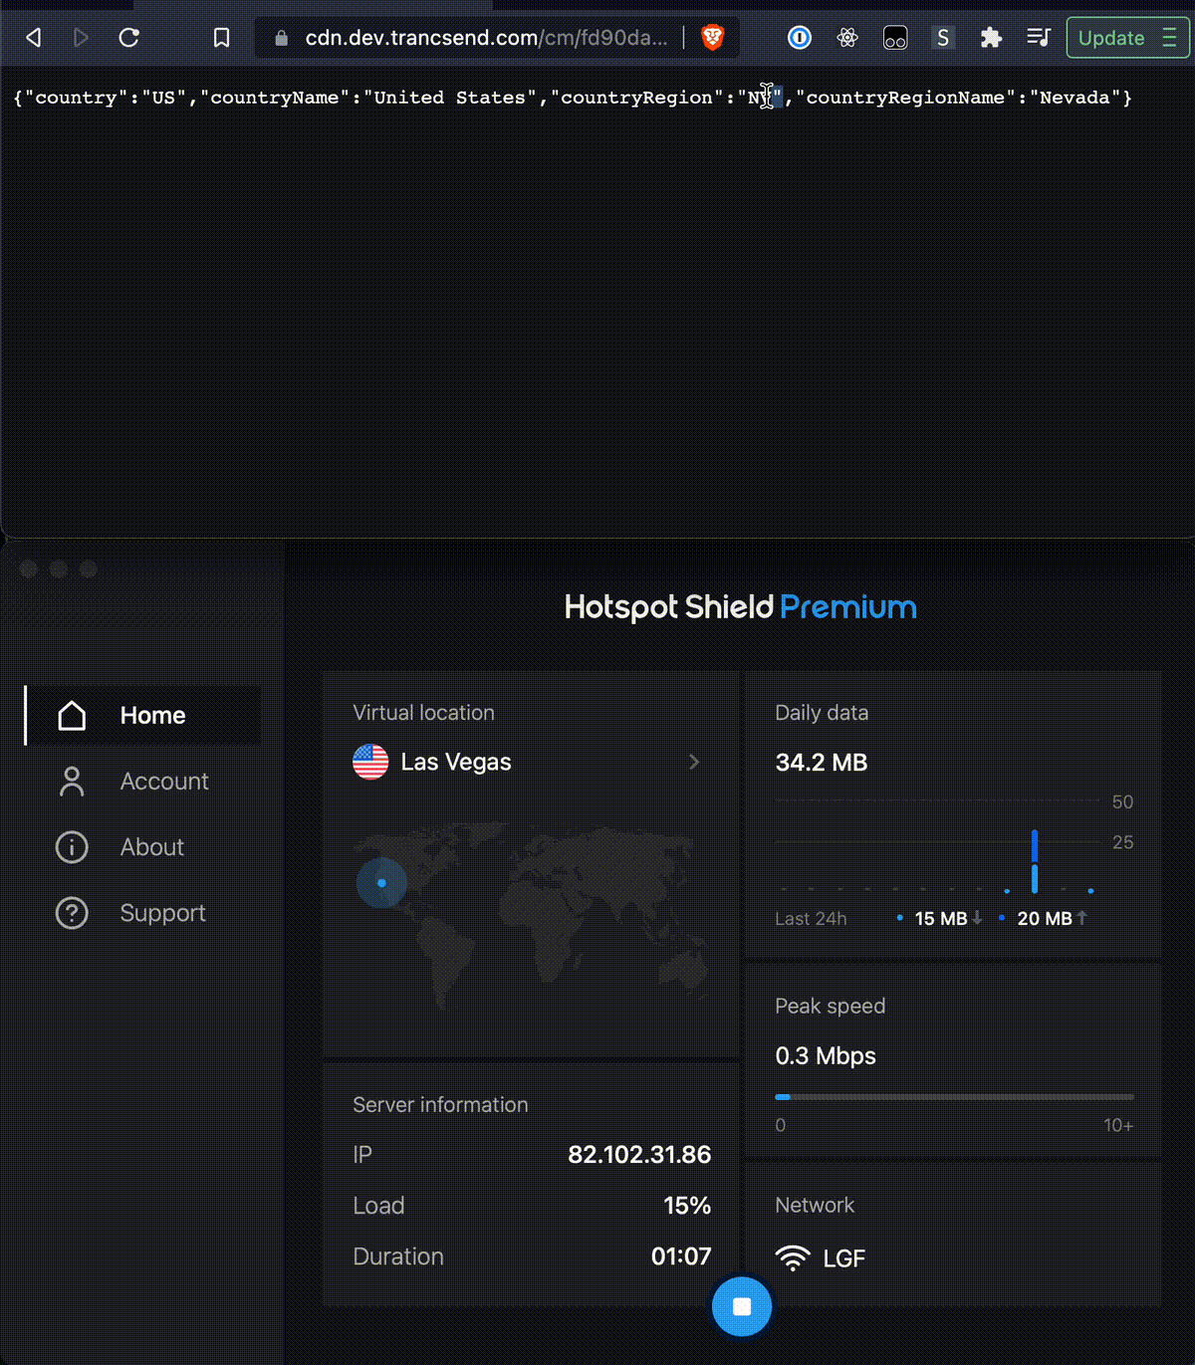
Task: Click the Home house icon
Action: coord(72,715)
